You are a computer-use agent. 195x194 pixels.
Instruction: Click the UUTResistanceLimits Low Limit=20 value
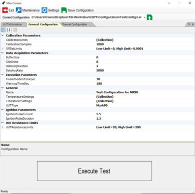click(118, 127)
